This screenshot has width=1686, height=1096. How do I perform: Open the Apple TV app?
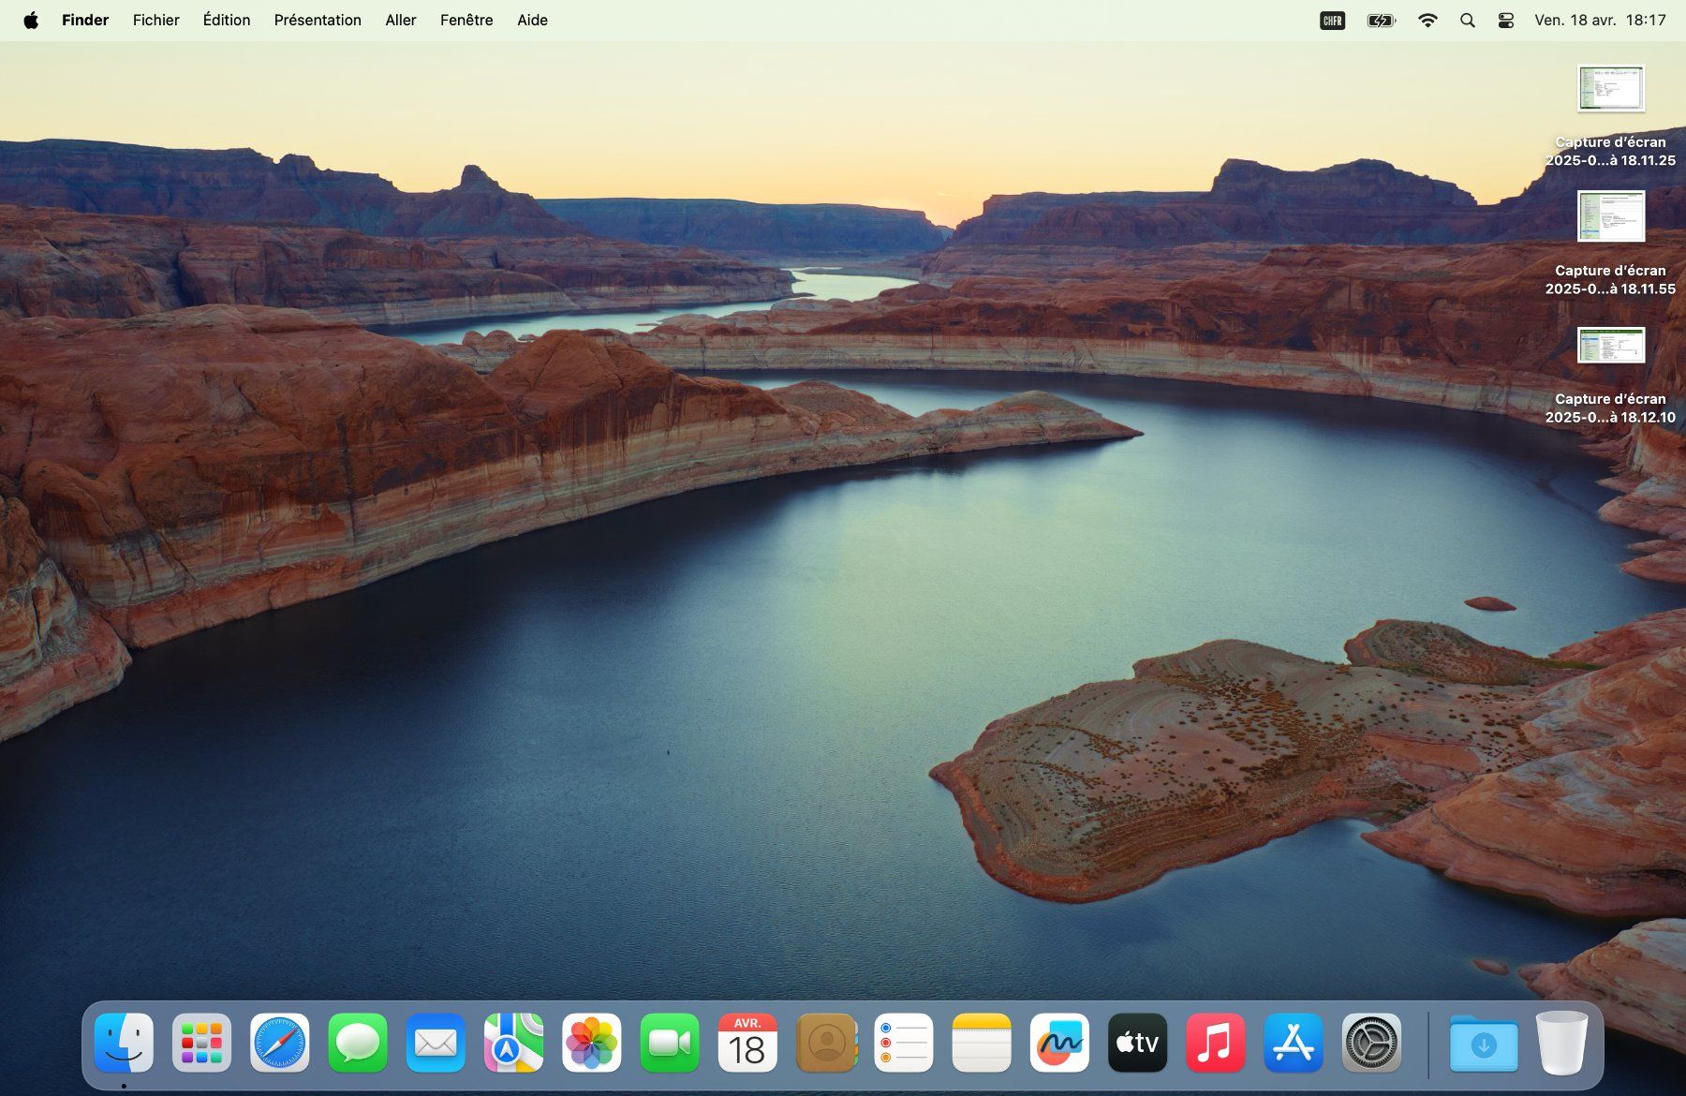click(x=1138, y=1042)
